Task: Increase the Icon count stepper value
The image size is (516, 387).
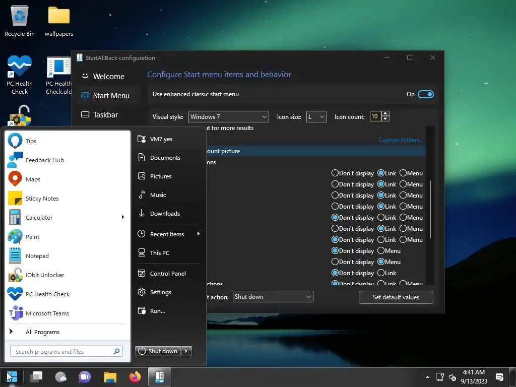Action: pos(385,113)
